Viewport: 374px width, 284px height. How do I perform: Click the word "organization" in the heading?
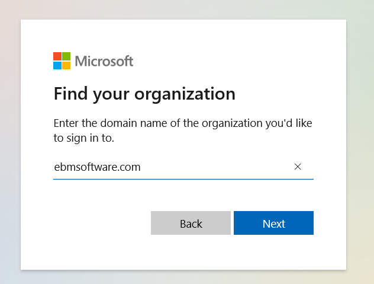click(x=185, y=94)
